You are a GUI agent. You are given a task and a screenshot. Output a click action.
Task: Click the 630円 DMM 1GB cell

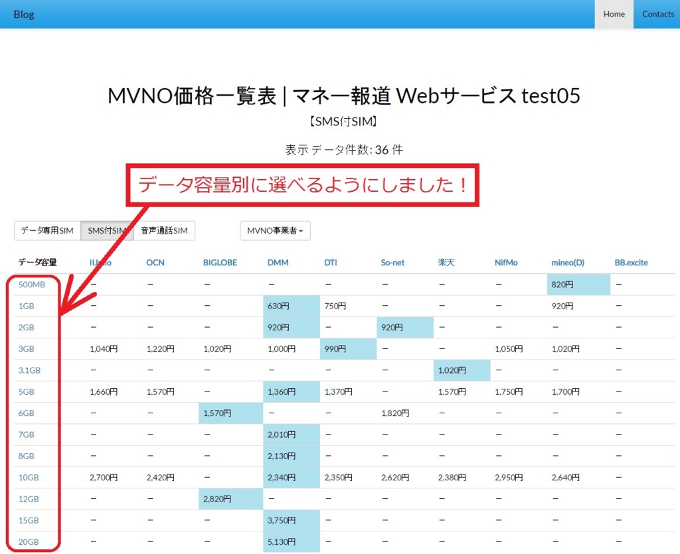[292, 307]
